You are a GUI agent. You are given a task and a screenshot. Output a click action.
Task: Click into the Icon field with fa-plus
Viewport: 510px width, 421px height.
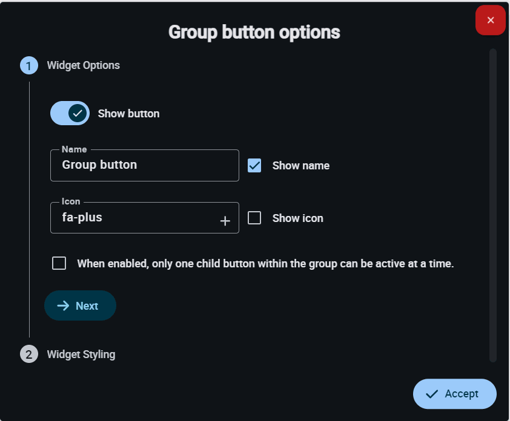(133, 218)
